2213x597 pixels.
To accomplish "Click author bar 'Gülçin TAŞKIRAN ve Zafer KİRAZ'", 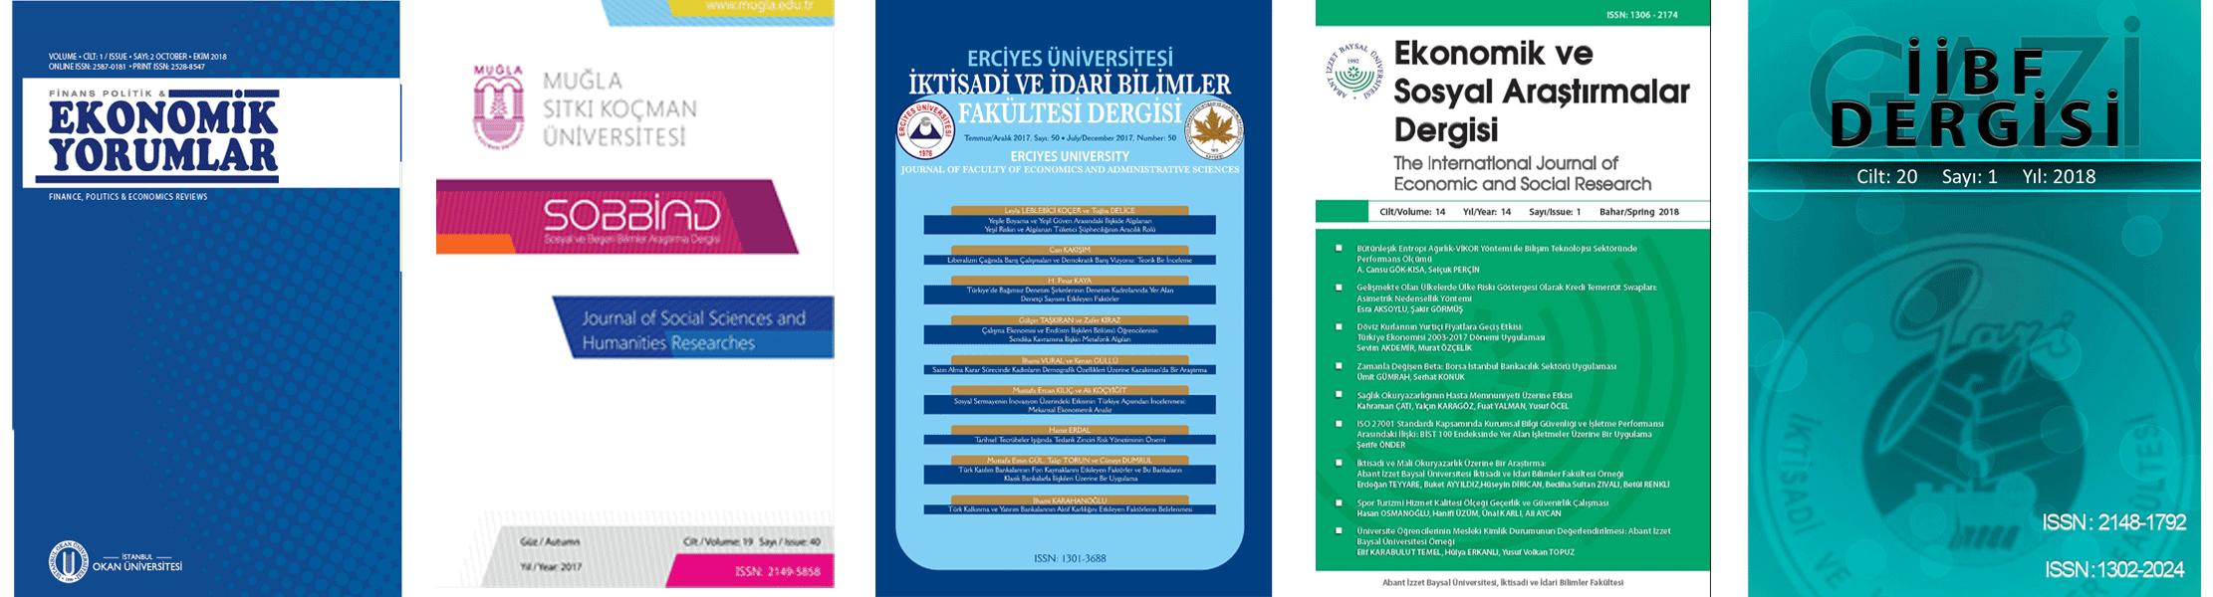I will coord(1070,320).
